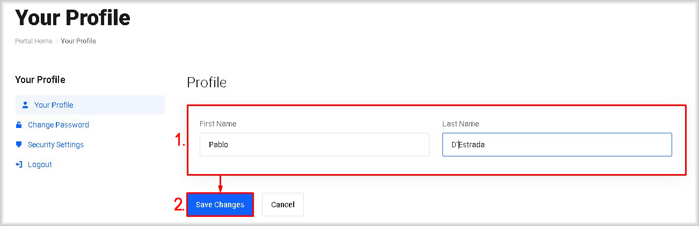Screen dimensions: 699x226
Task: Go to the Change Password page
Action: coord(59,125)
